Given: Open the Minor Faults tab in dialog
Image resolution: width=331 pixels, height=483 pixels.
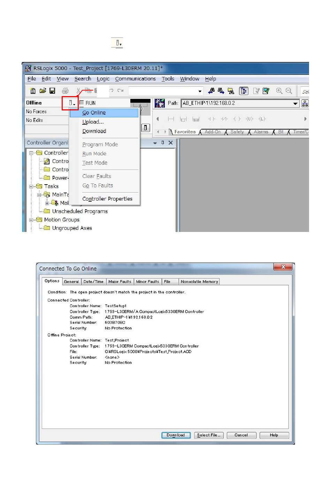Looking at the screenshot, I should (x=147, y=282).
